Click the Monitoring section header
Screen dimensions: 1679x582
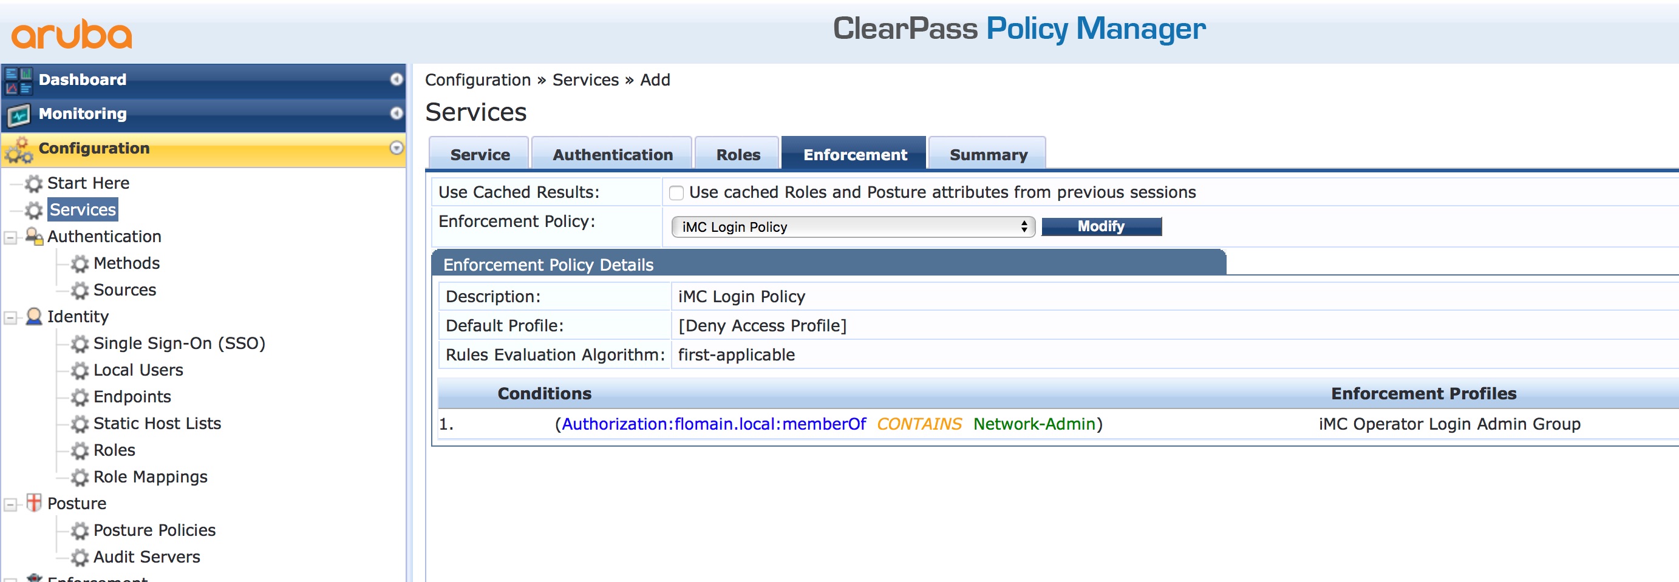tap(82, 113)
